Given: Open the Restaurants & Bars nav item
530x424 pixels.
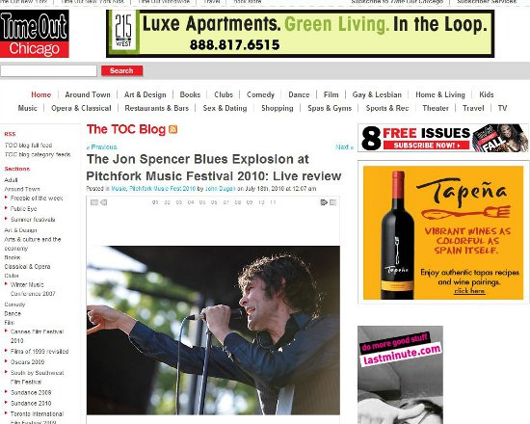Looking at the screenshot, I should [x=156, y=108].
